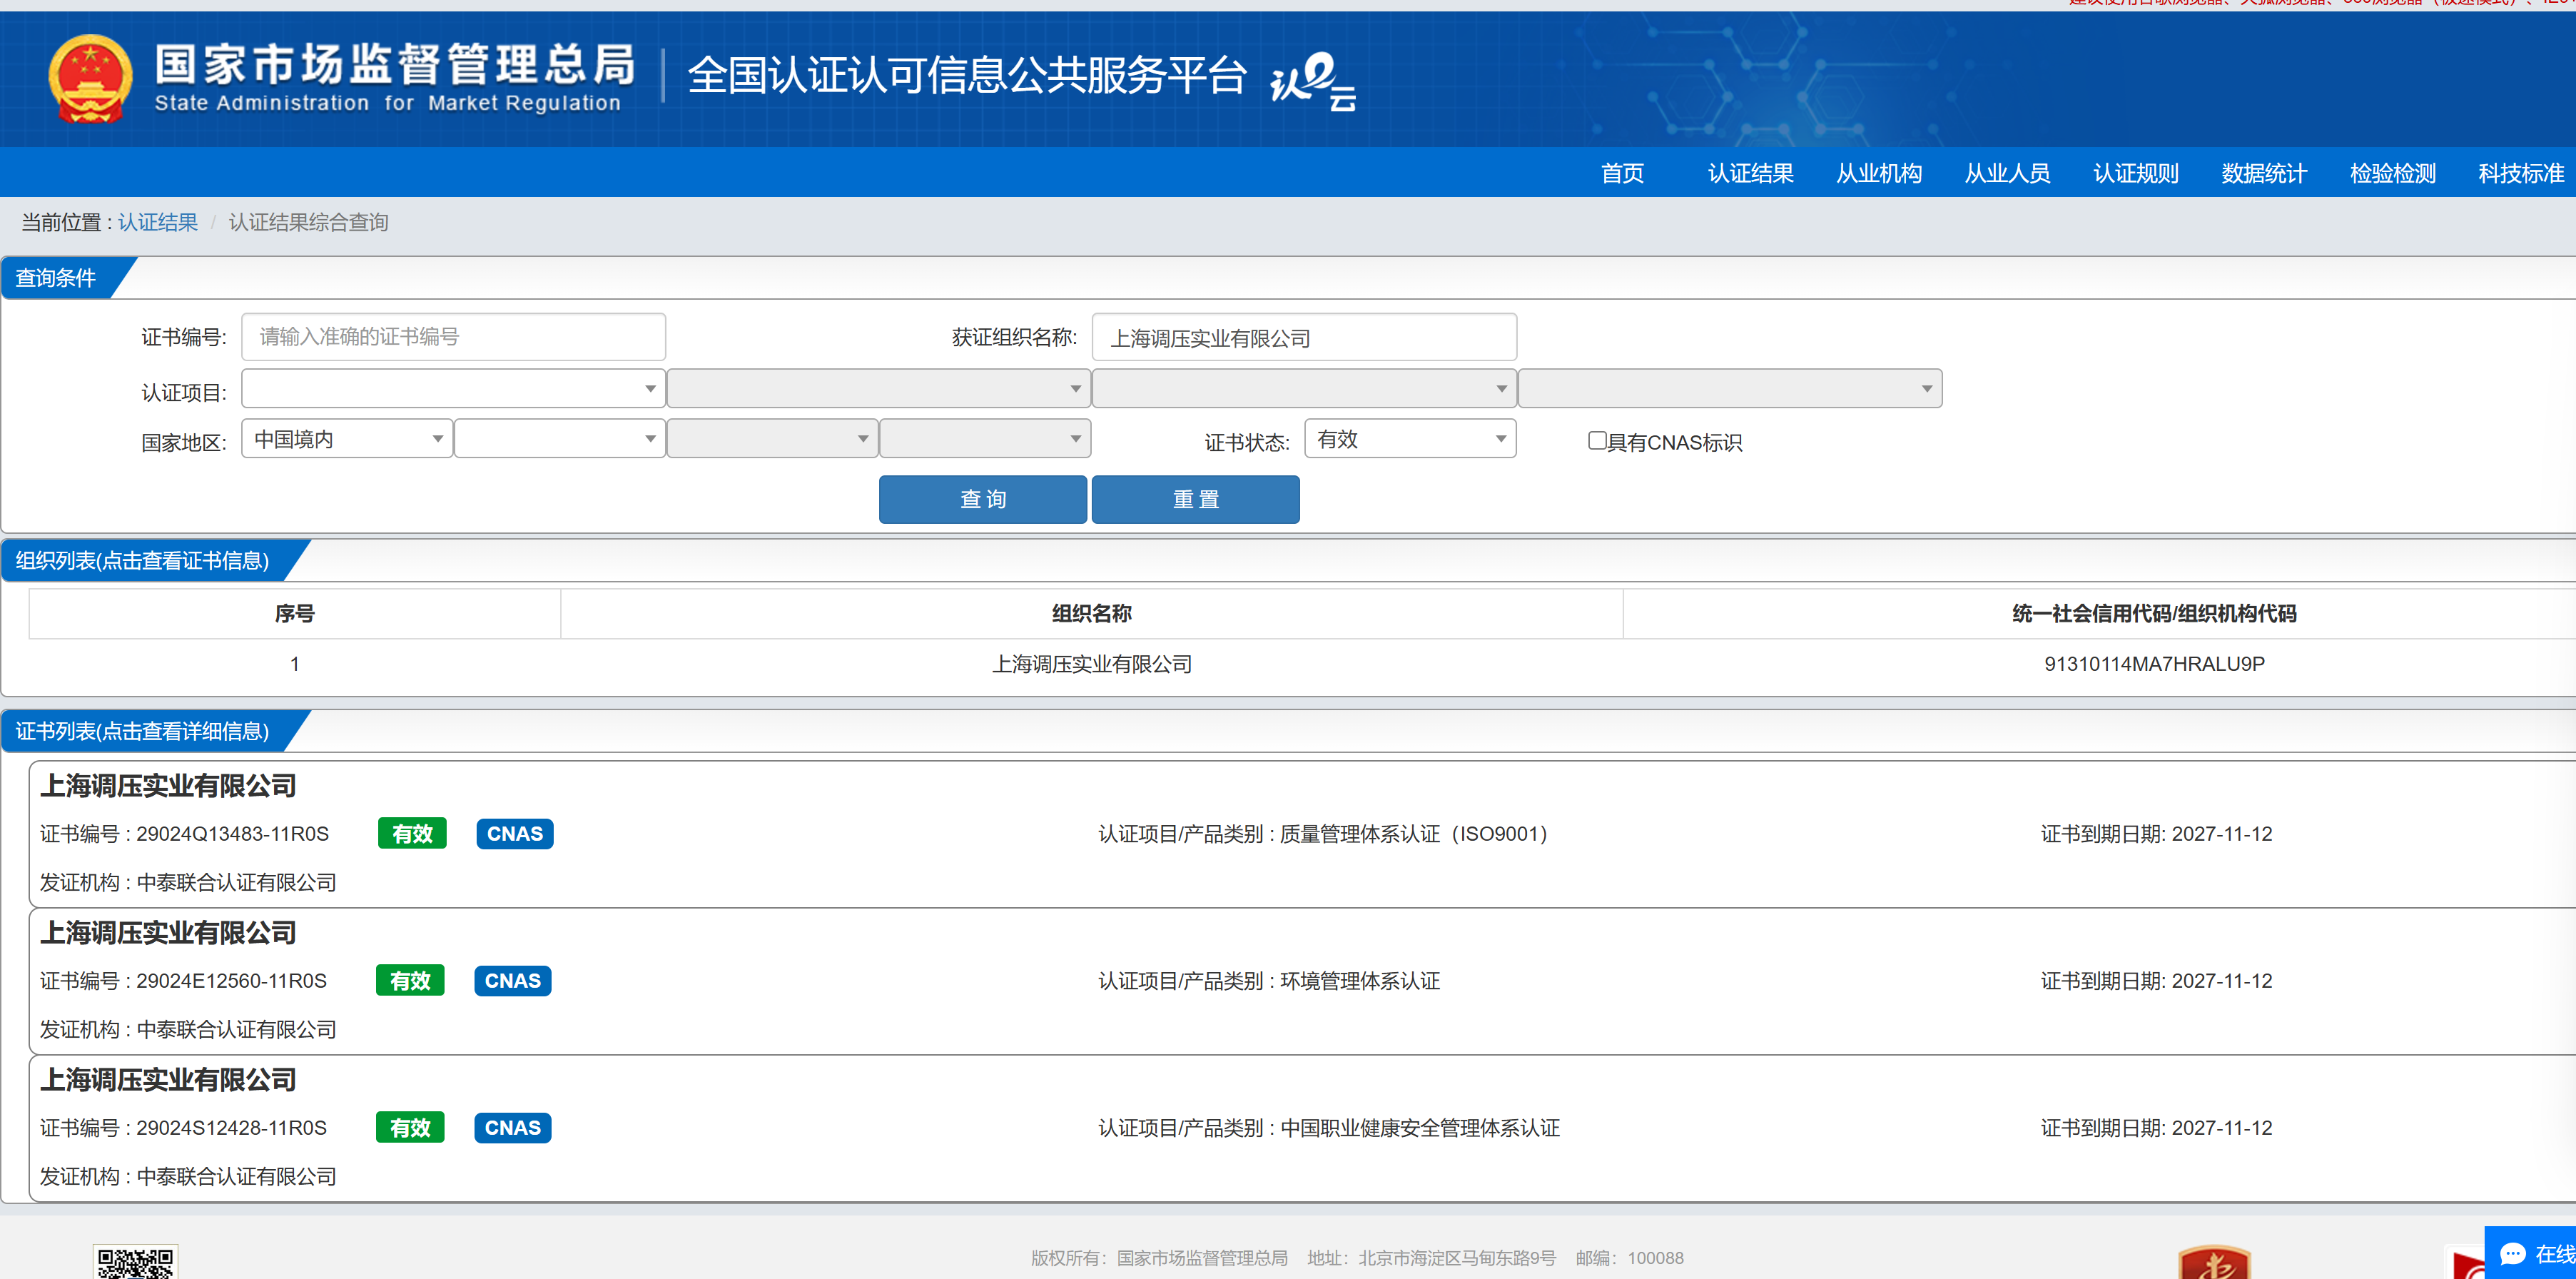
Task: Click 认证结果综合查询 breadcrumb text
Action: [308, 222]
